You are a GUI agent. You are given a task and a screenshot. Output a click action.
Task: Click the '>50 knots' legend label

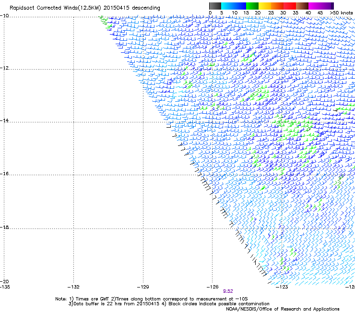point(341,13)
